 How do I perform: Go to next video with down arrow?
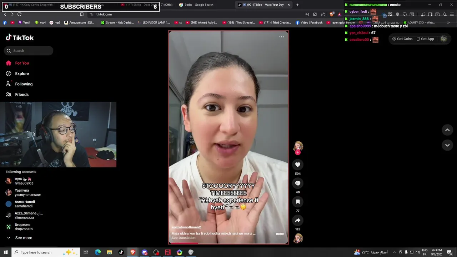tap(447, 145)
